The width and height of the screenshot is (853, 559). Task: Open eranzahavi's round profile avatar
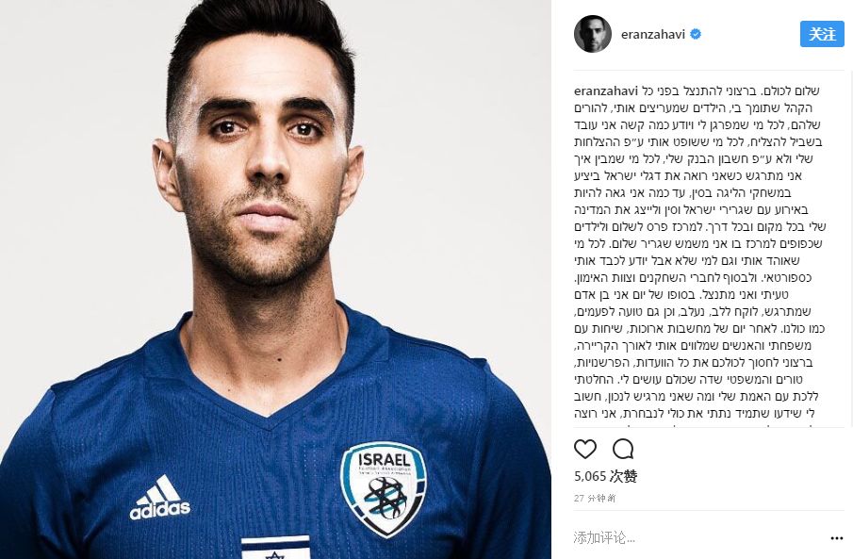coord(593,34)
